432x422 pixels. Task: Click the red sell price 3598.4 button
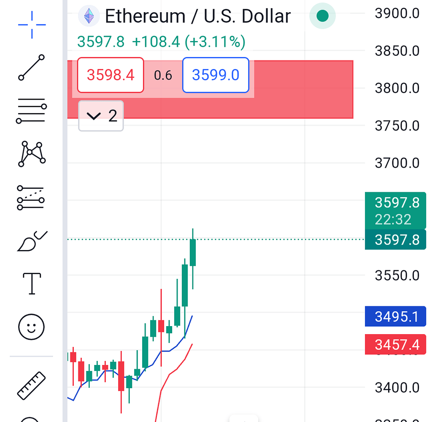pos(111,75)
